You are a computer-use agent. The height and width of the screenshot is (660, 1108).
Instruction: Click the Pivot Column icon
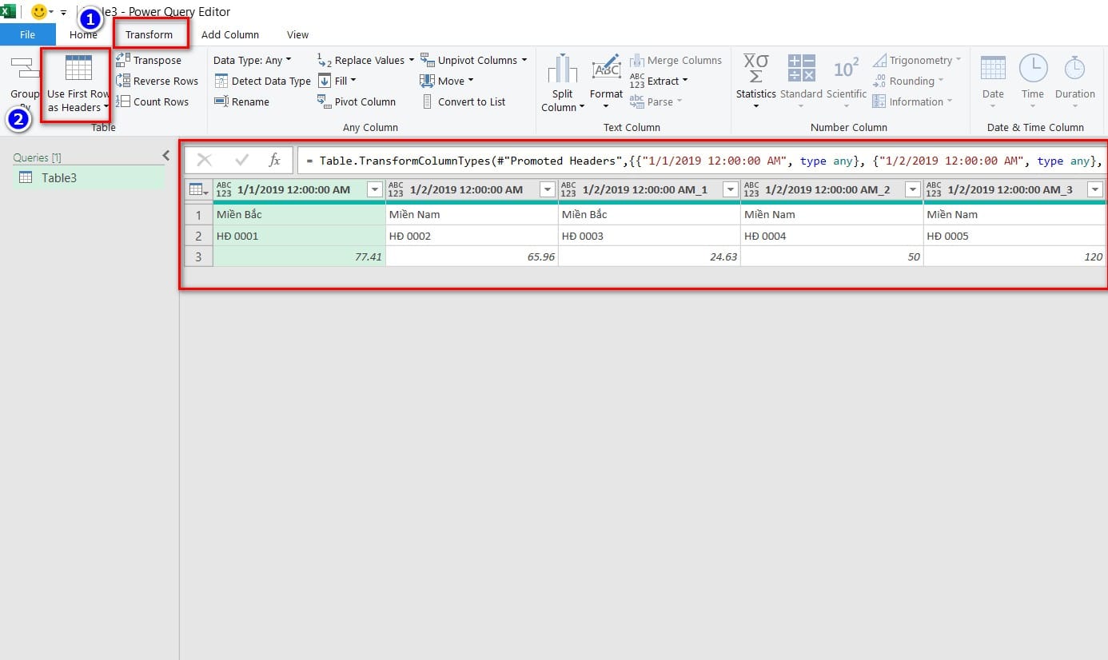click(324, 101)
